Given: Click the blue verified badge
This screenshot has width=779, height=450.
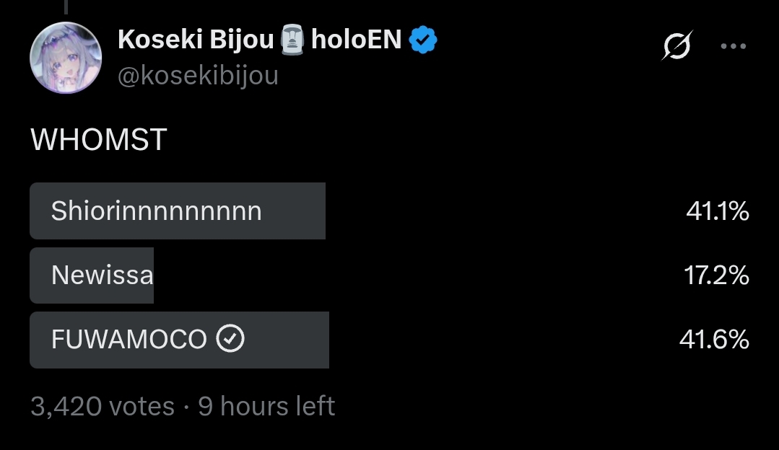Looking at the screenshot, I should (x=423, y=40).
